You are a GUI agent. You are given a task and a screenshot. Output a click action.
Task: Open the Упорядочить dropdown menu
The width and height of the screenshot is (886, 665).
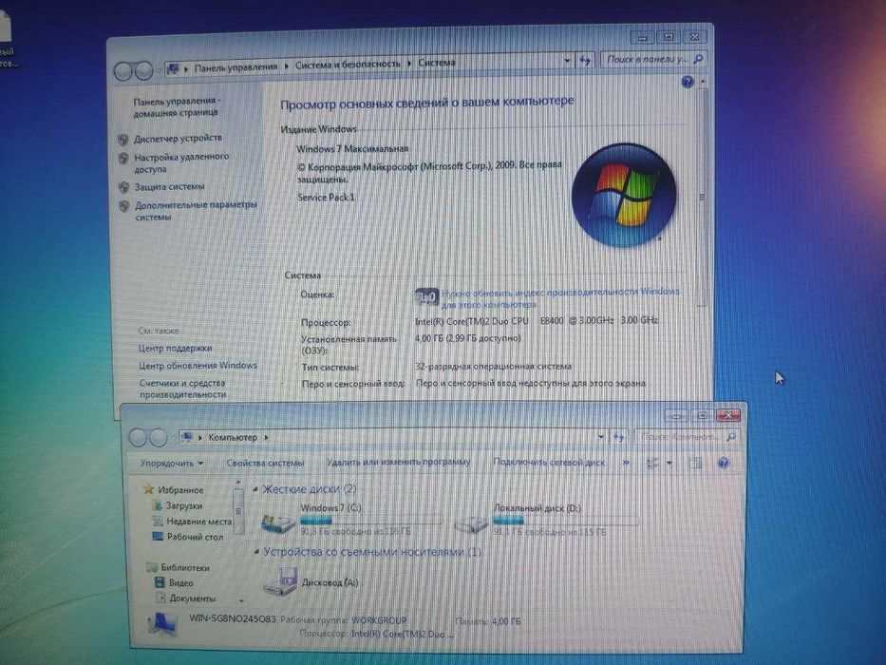[171, 464]
